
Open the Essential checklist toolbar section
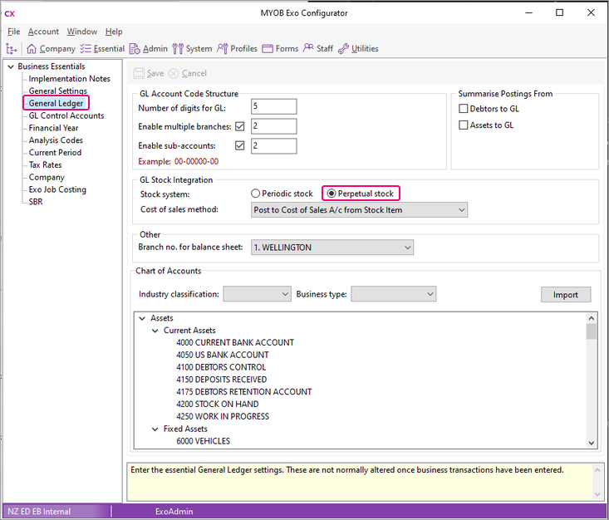tap(101, 49)
